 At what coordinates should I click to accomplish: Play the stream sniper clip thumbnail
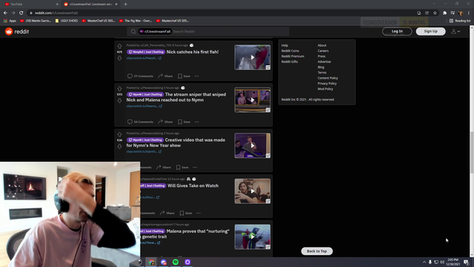[253, 100]
